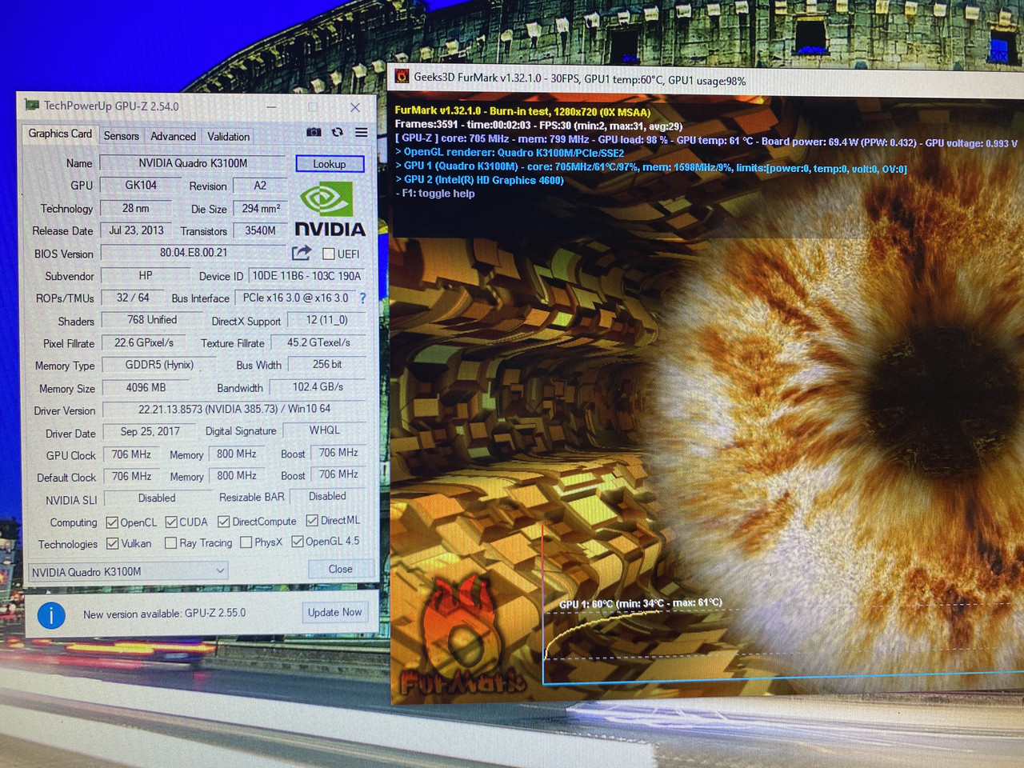This screenshot has height=768, width=1024.
Task: Click the blue info icon in update bar
Action: 51,615
